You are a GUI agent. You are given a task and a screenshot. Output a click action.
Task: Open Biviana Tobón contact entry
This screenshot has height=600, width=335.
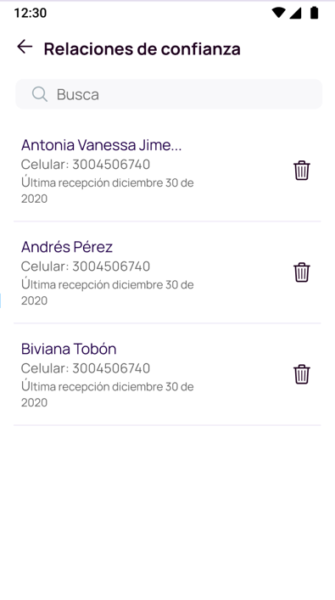pos(69,349)
